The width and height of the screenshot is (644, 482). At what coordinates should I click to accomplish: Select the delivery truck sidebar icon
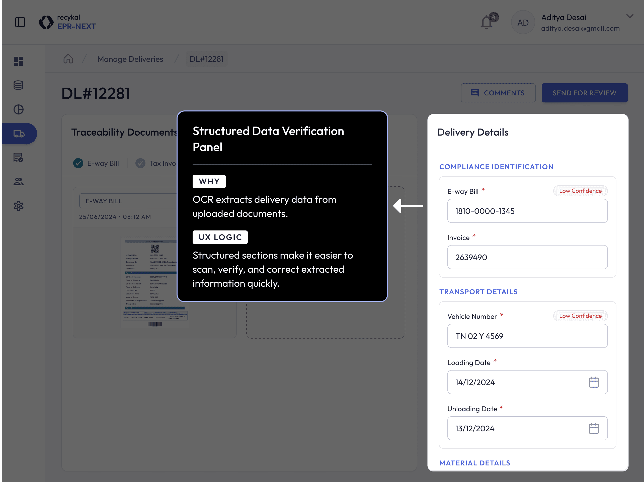pos(19,134)
